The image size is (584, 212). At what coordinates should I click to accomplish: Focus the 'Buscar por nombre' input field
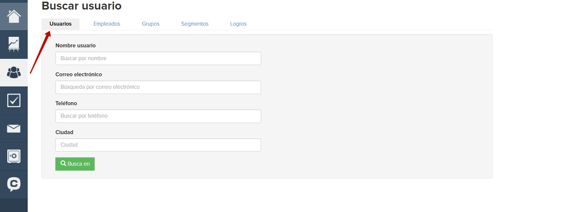158,58
